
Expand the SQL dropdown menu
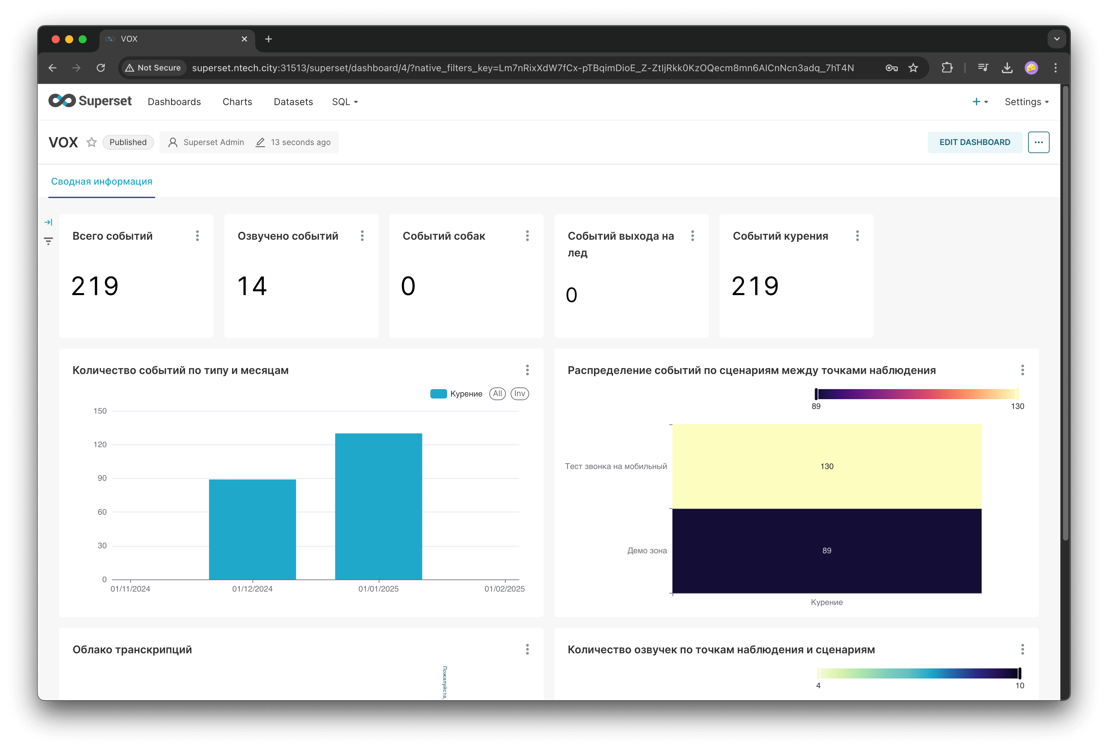coord(345,102)
